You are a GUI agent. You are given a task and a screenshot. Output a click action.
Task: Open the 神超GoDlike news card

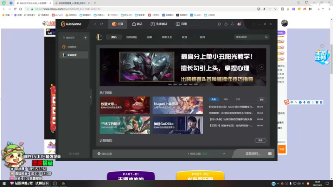tap(178, 125)
